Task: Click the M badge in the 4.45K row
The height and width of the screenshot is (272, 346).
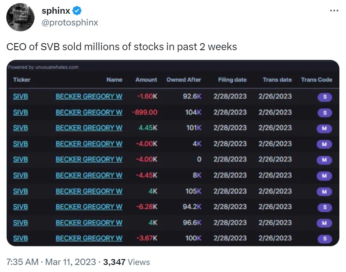Action: (x=324, y=128)
